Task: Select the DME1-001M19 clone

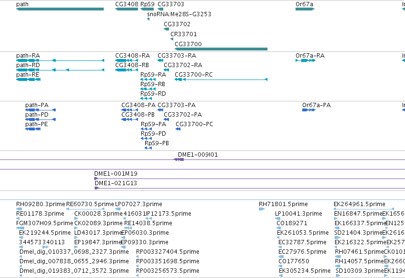Action: [x=249, y=179]
